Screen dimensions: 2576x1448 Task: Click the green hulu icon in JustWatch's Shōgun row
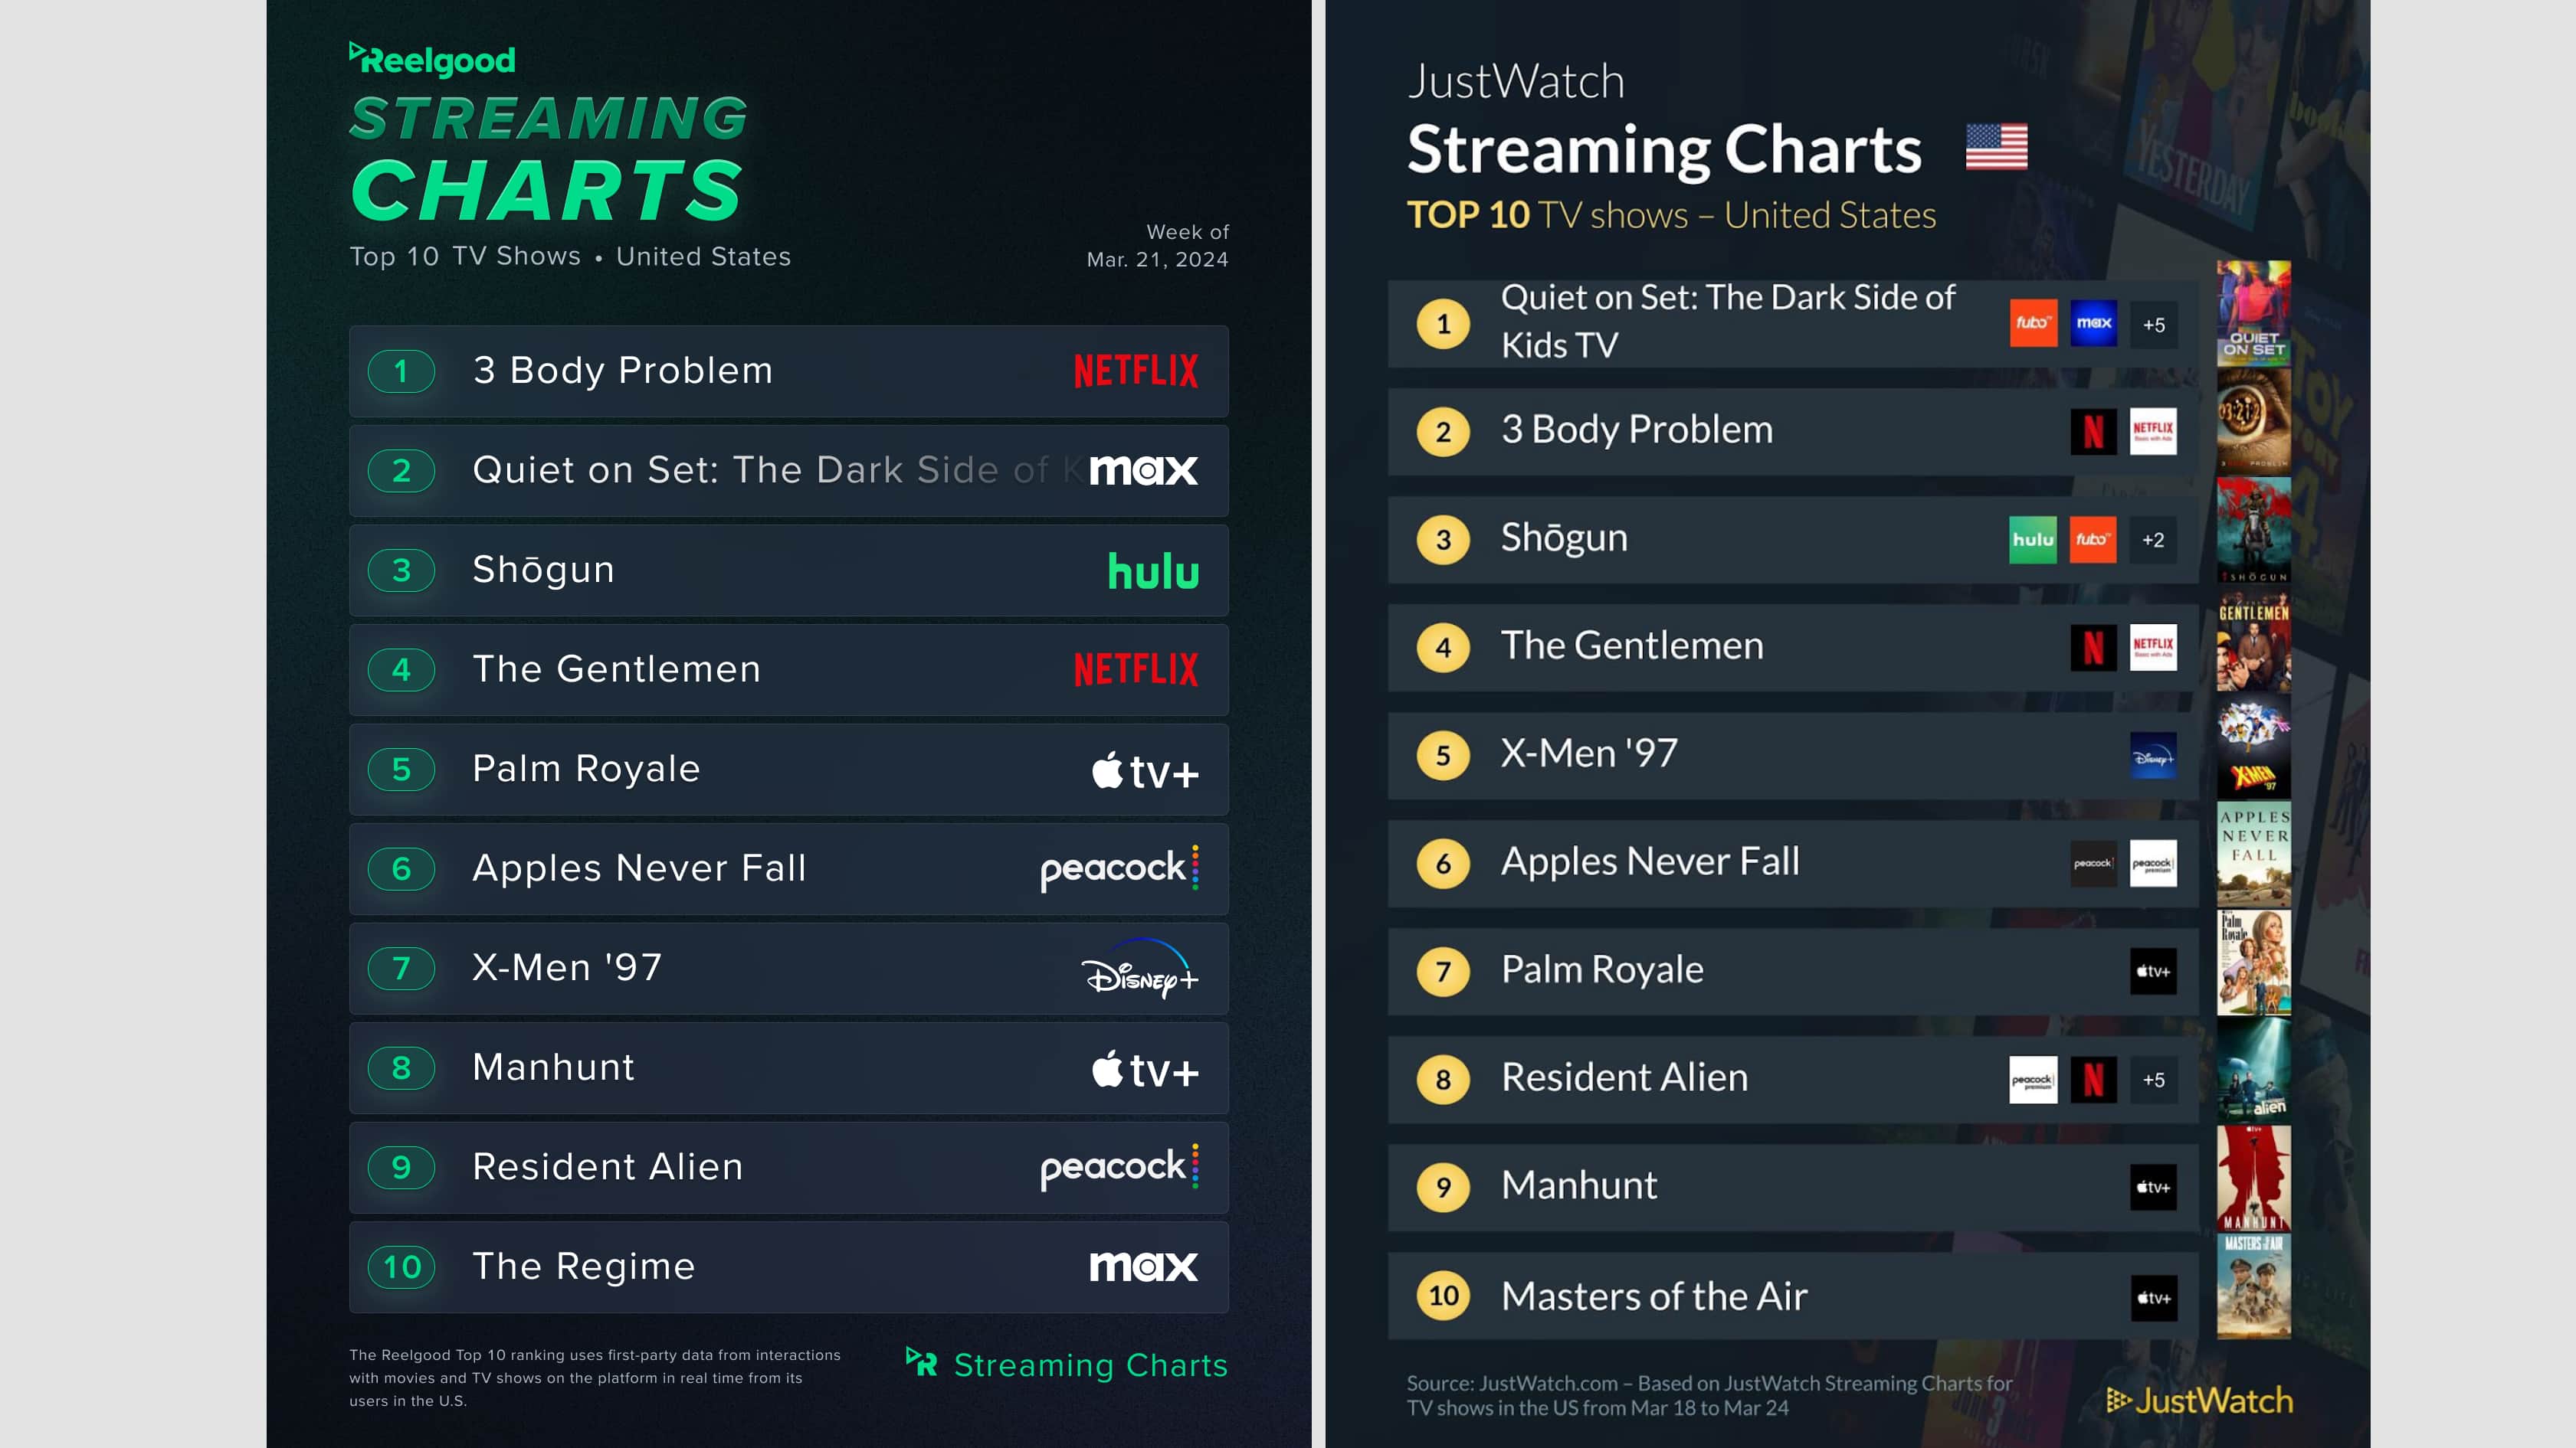tap(2032, 540)
